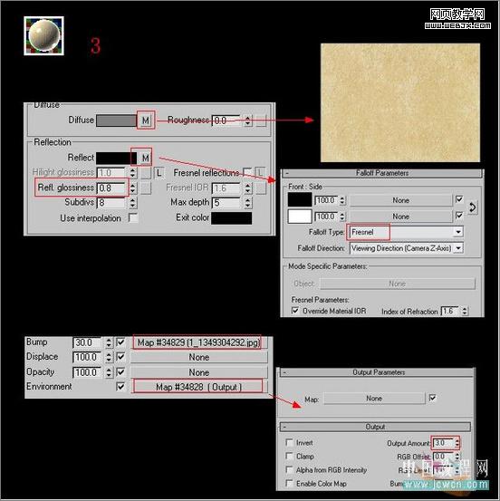Click the Bump amount spinner arrows
This screenshot has width=500, height=501.
click(x=109, y=342)
